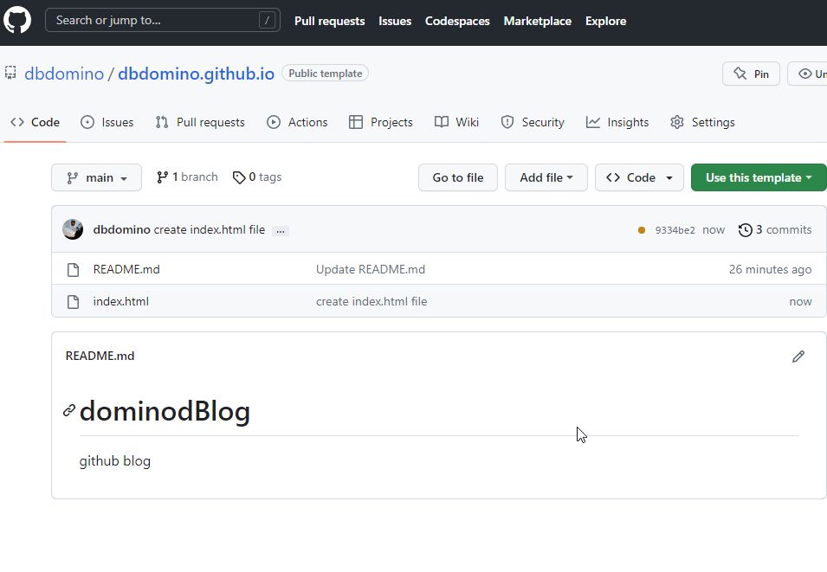
Task: Click the dominodBlog heading text
Action: tap(165, 411)
